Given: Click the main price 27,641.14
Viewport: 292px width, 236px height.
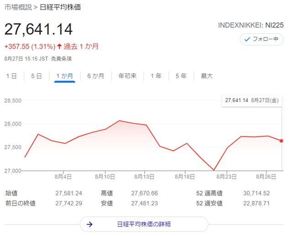Looking at the screenshot, I should click(38, 29).
